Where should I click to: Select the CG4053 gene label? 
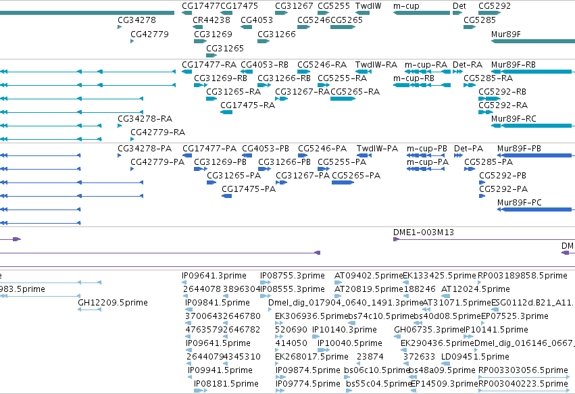257,20
